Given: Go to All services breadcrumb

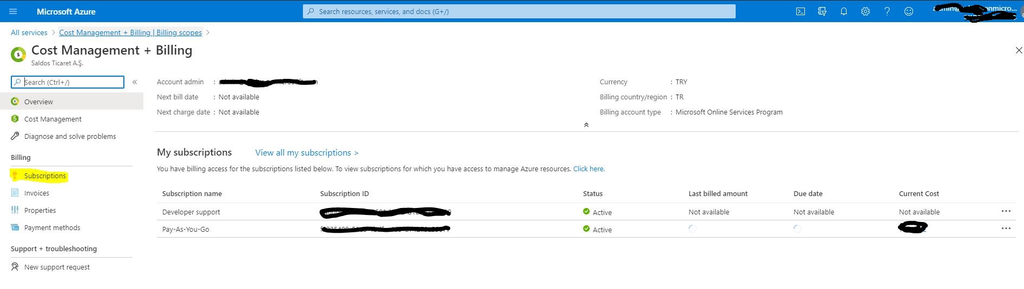Looking at the screenshot, I should point(29,32).
